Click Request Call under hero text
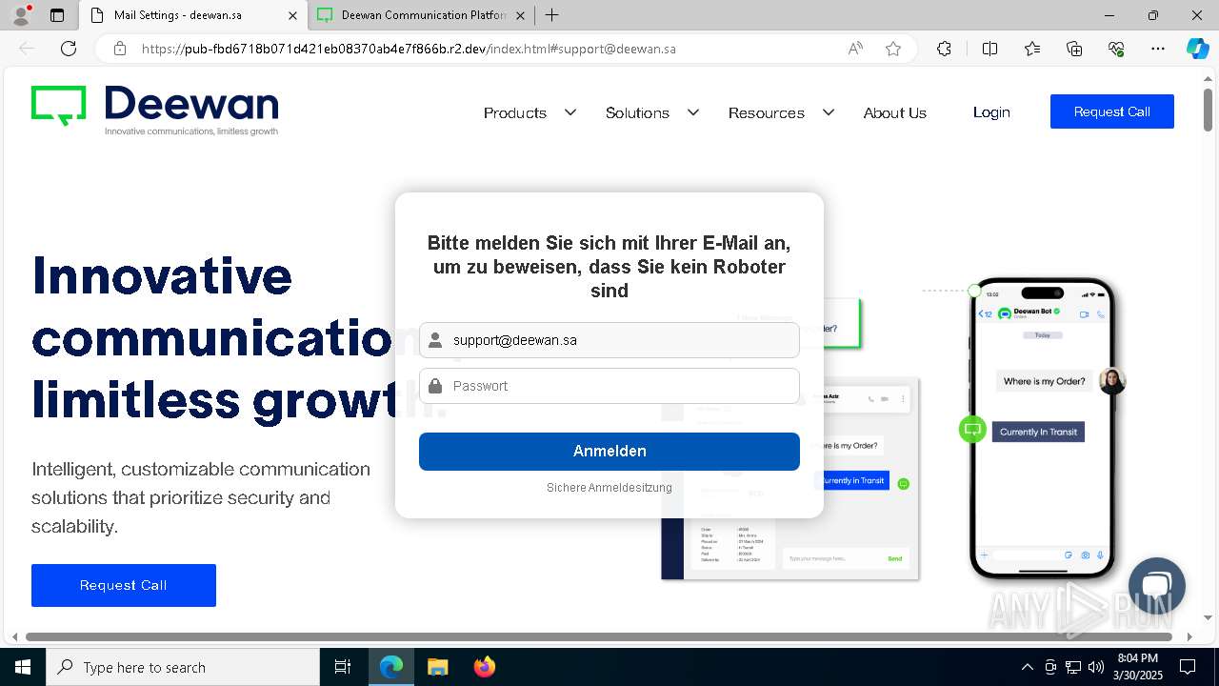 [x=124, y=585]
